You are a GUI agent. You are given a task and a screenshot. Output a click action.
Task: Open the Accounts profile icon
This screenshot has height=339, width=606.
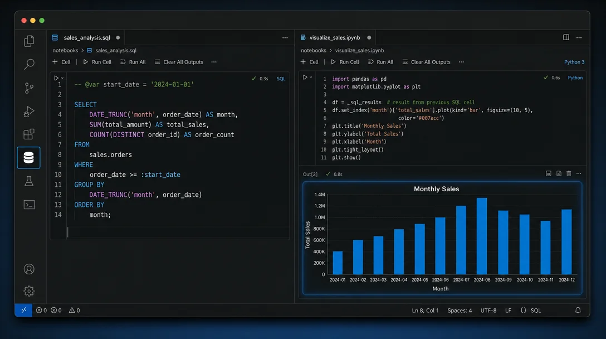point(29,269)
